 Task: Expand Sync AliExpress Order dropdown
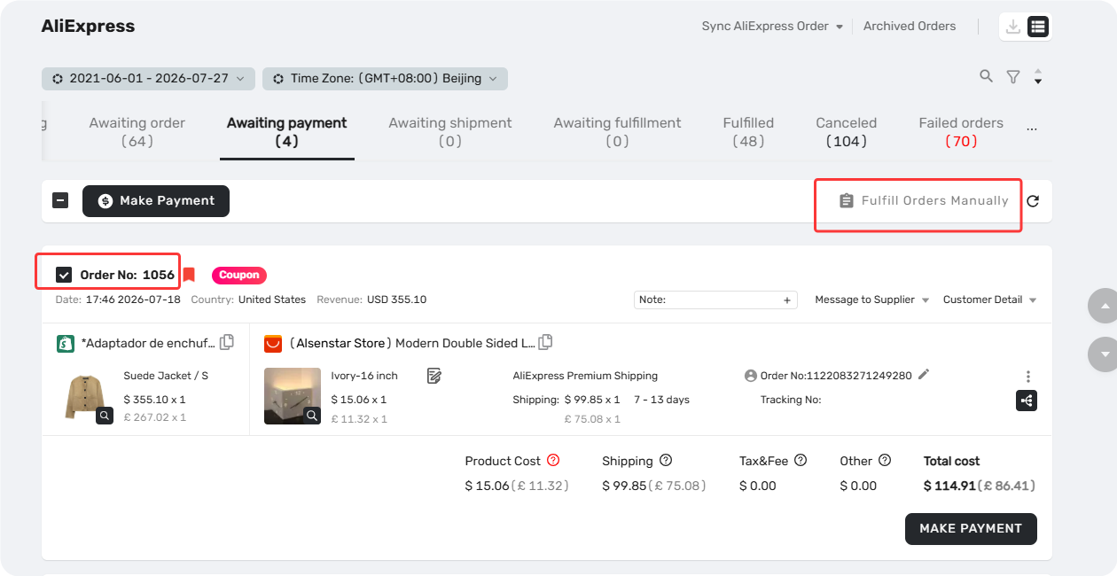[x=772, y=26]
